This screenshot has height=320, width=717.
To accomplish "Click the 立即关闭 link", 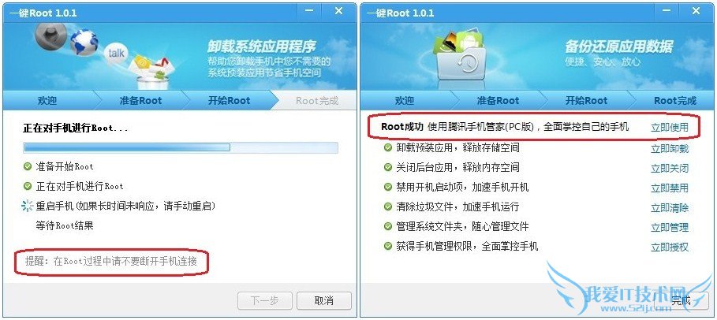I will [x=670, y=168].
